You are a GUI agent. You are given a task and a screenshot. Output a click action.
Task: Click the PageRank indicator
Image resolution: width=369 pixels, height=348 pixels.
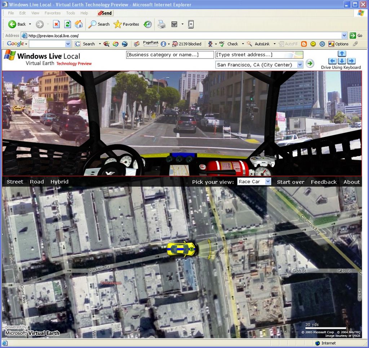coord(151,44)
